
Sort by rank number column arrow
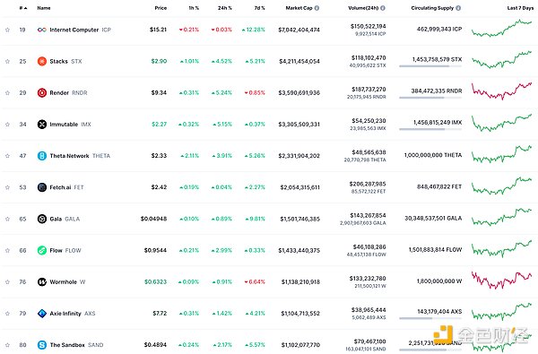pos(25,8)
